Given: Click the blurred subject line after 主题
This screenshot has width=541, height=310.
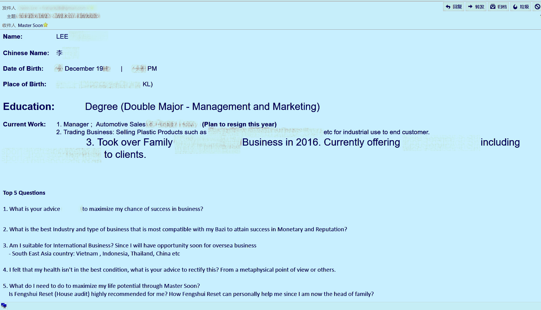Looking at the screenshot, I should [x=59, y=16].
